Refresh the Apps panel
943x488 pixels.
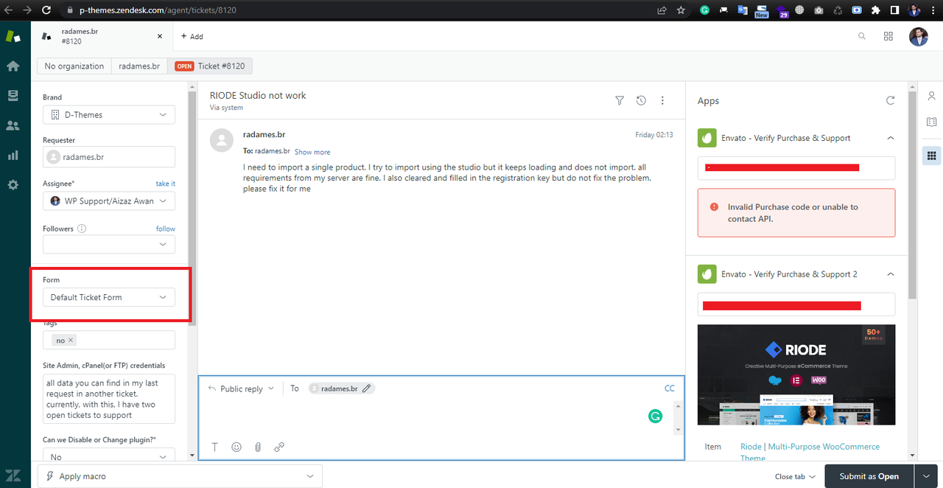click(891, 100)
